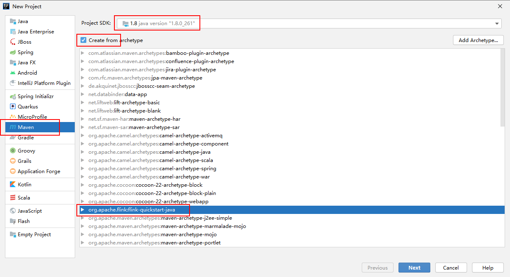Click the disabled Previous button

[x=377, y=268]
